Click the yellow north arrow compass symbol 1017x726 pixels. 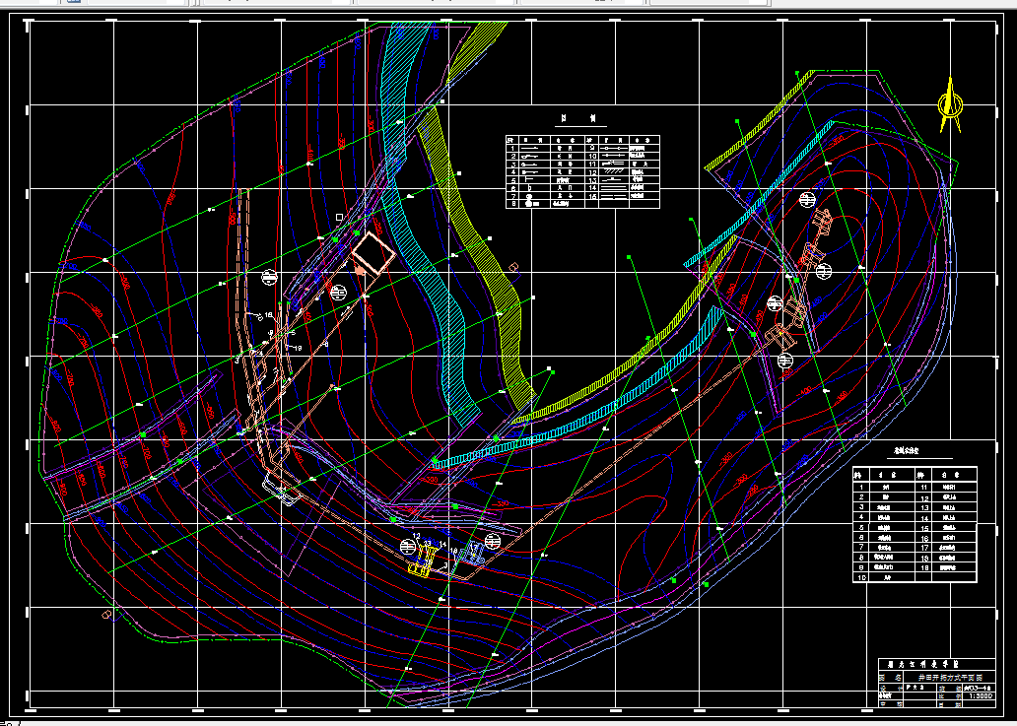(x=950, y=105)
